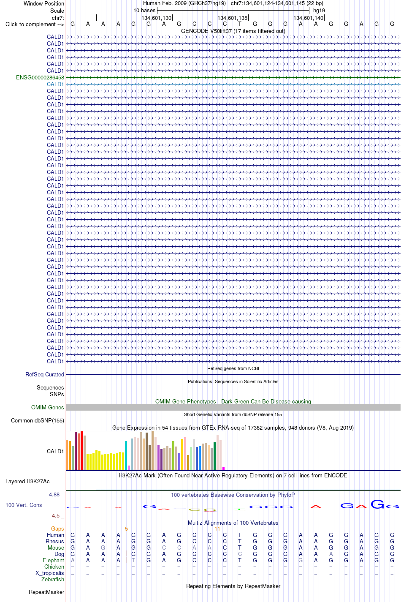Click the dark green bar in the GTEx chart
This screenshot has height=602, width=401.
(x=215, y=456)
